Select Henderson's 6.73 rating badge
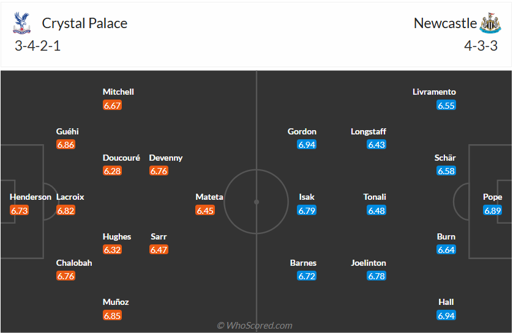The height and width of the screenshot is (333, 513). coord(20,210)
